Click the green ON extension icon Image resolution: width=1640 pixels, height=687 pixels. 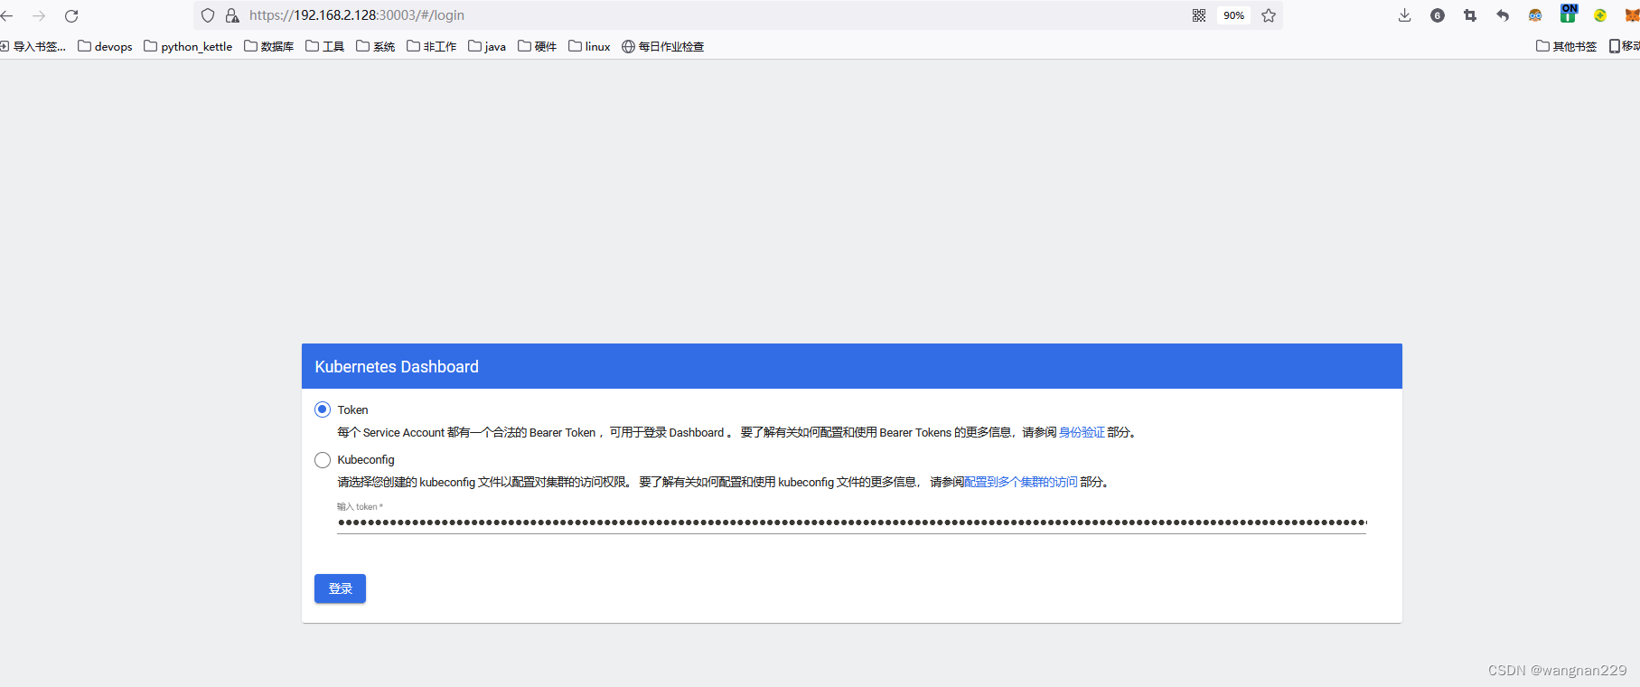click(x=1569, y=13)
